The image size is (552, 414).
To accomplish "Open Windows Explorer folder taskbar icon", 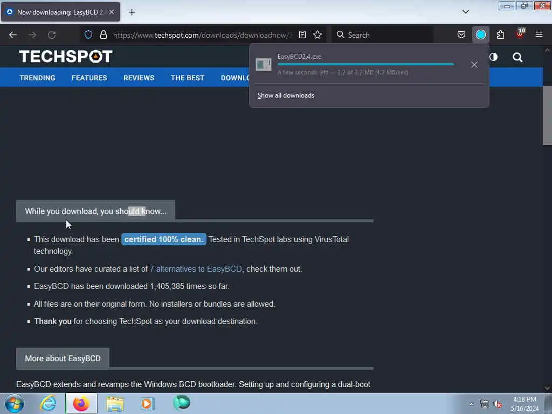I will tap(115, 403).
